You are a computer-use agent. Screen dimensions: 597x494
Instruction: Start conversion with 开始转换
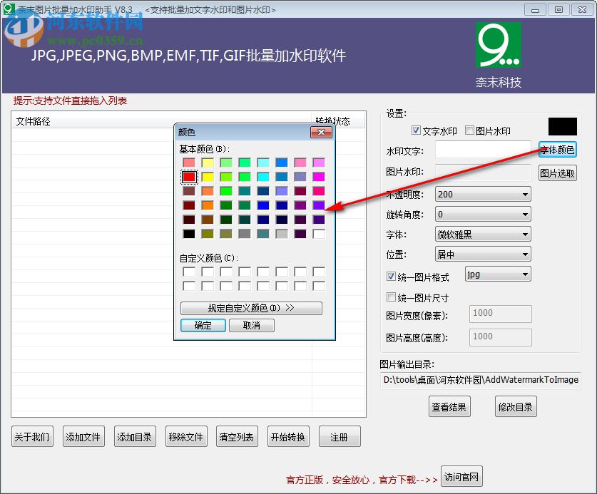pyautogui.click(x=288, y=436)
